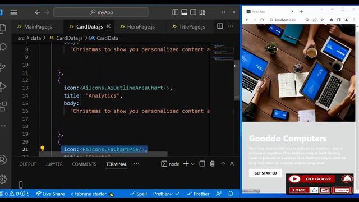
Task: Open tabnine starter status item
Action: tap(92, 194)
